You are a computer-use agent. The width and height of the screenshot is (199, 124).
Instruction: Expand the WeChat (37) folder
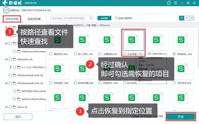[x=6, y=27]
